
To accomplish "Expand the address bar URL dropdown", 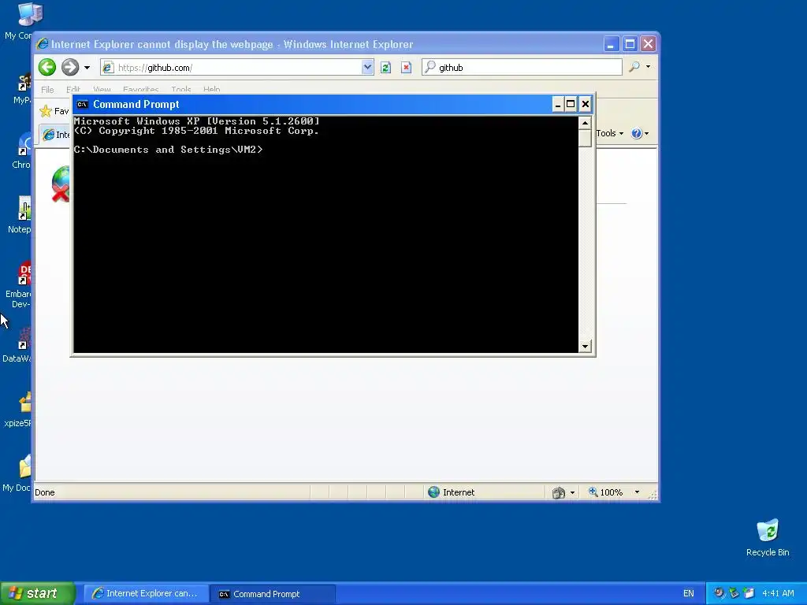I will 367,68.
